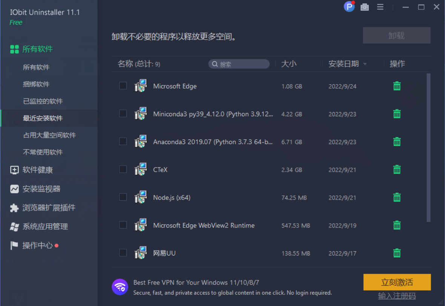Image resolution: width=445 pixels, height=306 pixels.
Task: Click the trash icon in CTeX row
Action: [397, 169]
